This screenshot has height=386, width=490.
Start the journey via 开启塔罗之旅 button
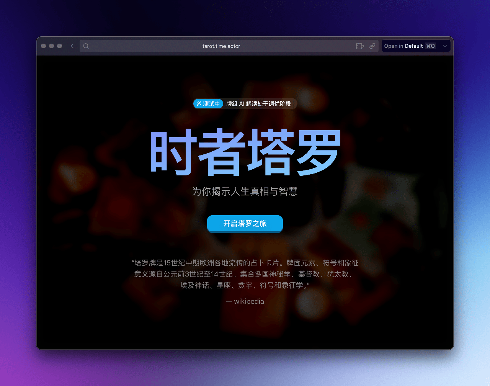pyautogui.click(x=245, y=224)
